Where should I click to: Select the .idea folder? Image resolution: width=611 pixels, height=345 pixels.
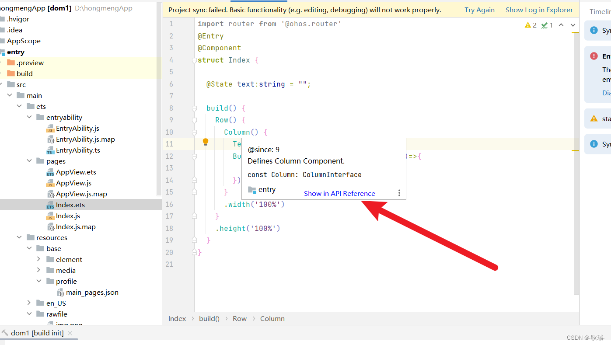tap(14, 30)
